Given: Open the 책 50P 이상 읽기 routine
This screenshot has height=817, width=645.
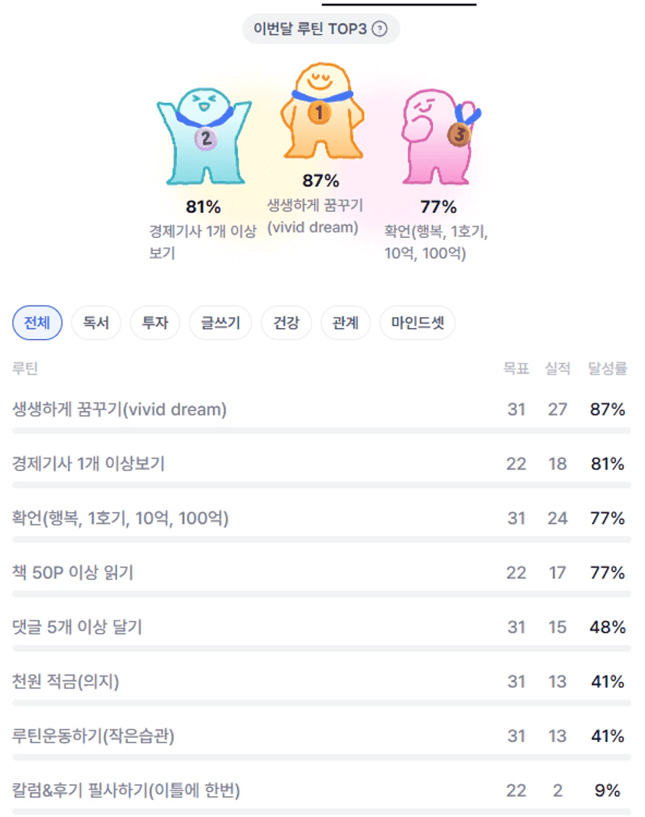Looking at the screenshot, I should 73,573.
